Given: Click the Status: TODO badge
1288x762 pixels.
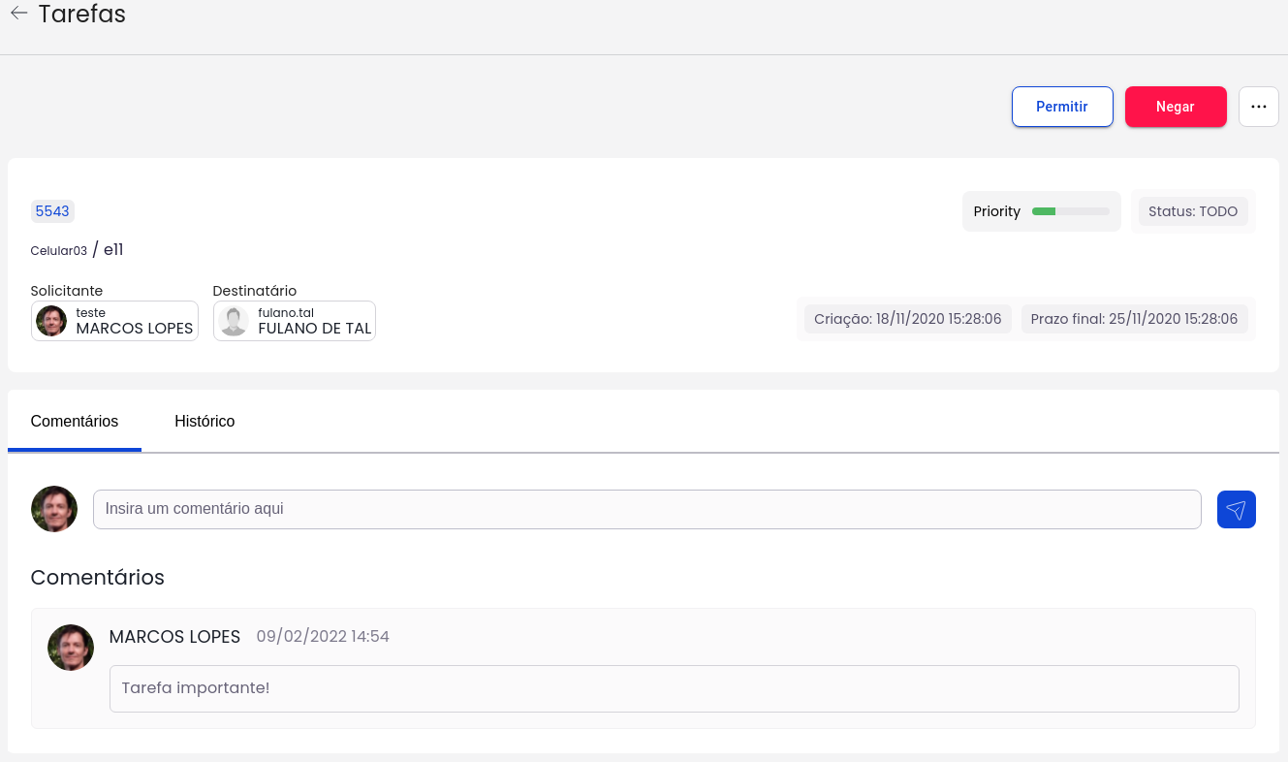Looking at the screenshot, I should (x=1192, y=211).
